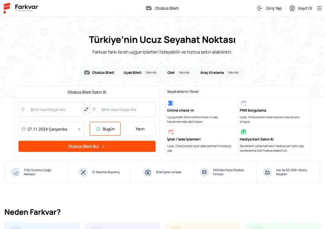This screenshot has height=229, width=325.
Task: Click the PNR Sorgulama calendar icon
Action: coord(243,103)
